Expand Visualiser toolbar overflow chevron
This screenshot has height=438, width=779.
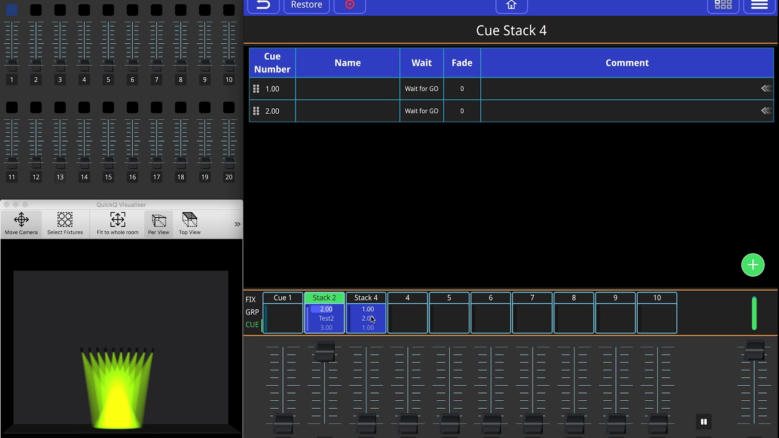point(237,224)
